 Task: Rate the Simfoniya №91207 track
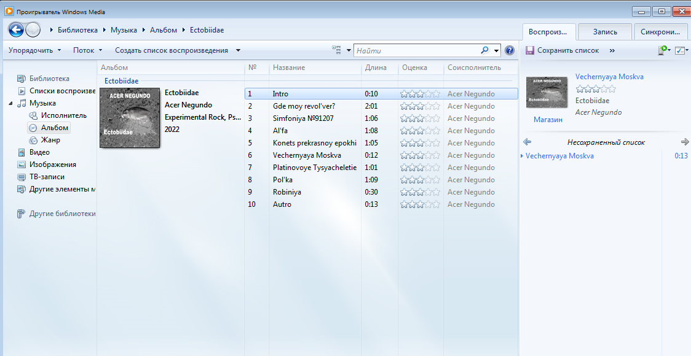tap(420, 118)
